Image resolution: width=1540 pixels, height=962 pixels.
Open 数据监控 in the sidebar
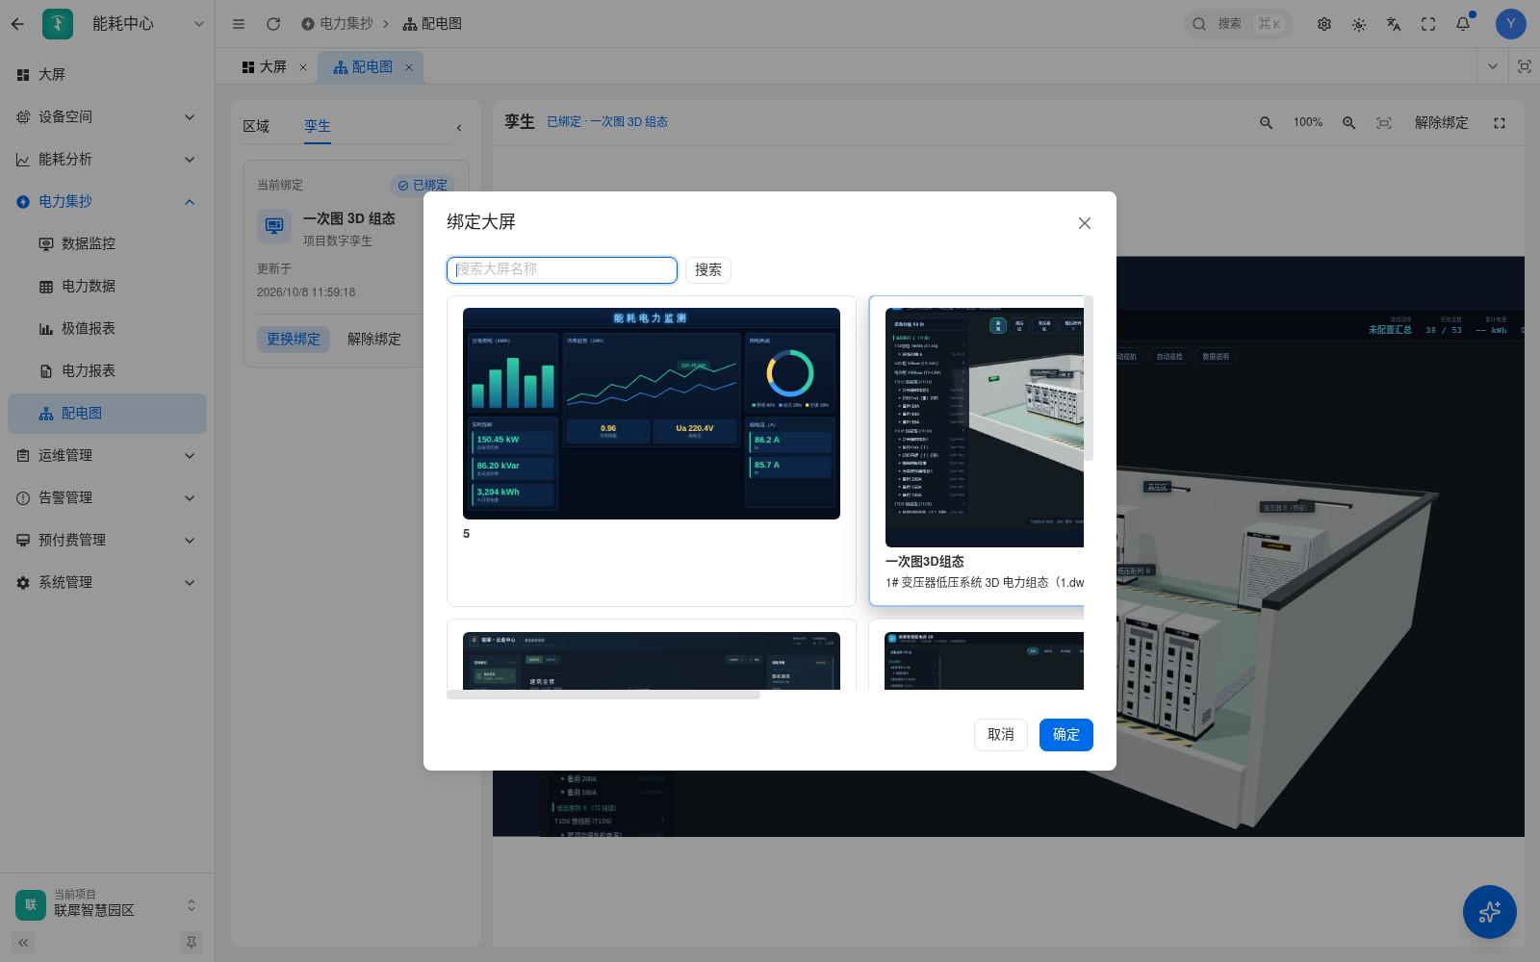coord(107,243)
